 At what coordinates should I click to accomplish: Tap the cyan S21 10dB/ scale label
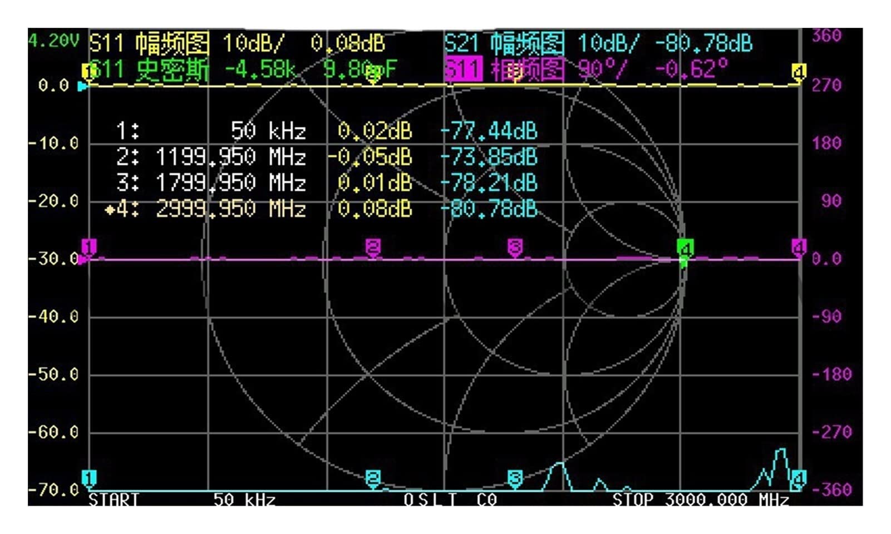(x=608, y=43)
